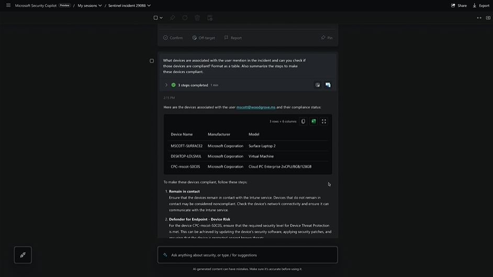Open the hamburger navigation menu
493x277 pixels.
(x=8, y=5)
